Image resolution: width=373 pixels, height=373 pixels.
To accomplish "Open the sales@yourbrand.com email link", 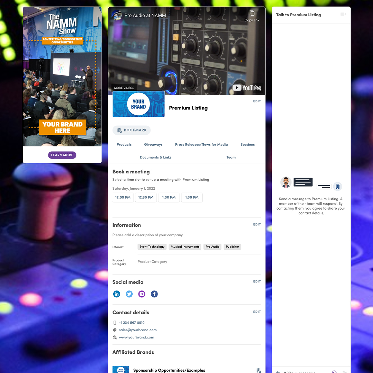I will (x=137, y=330).
